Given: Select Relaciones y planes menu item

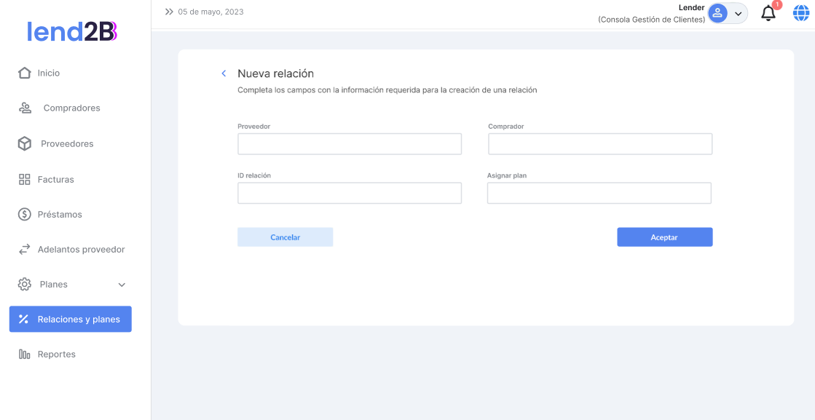Looking at the screenshot, I should [x=71, y=319].
